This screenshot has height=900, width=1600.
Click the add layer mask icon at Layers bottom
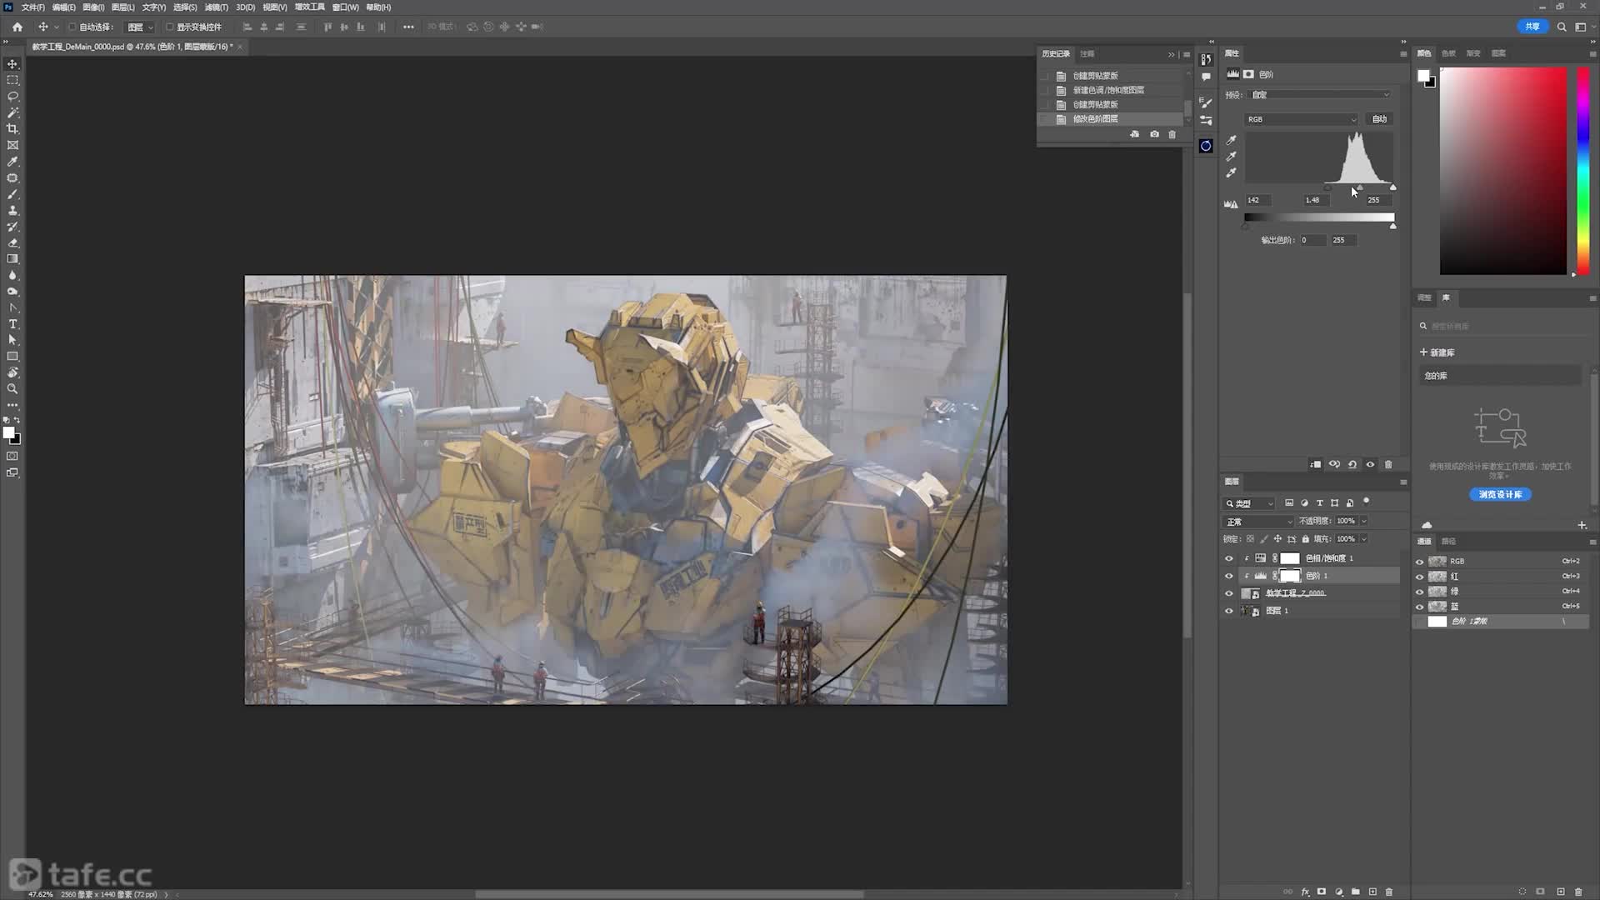pos(1322,892)
